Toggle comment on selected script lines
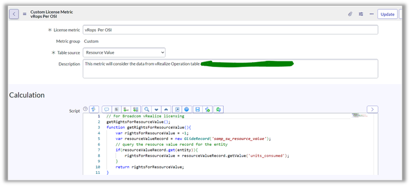 [x=107, y=109]
